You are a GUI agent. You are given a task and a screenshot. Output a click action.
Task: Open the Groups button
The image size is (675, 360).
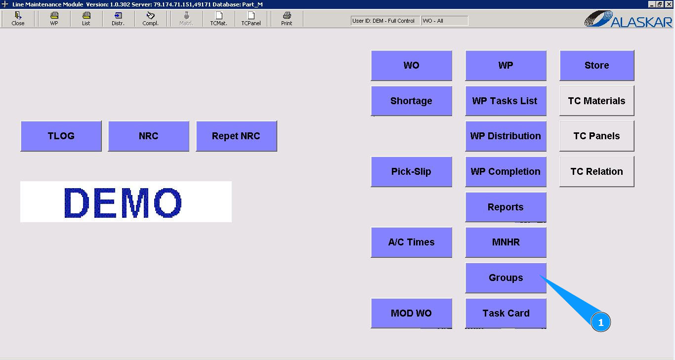tap(506, 278)
